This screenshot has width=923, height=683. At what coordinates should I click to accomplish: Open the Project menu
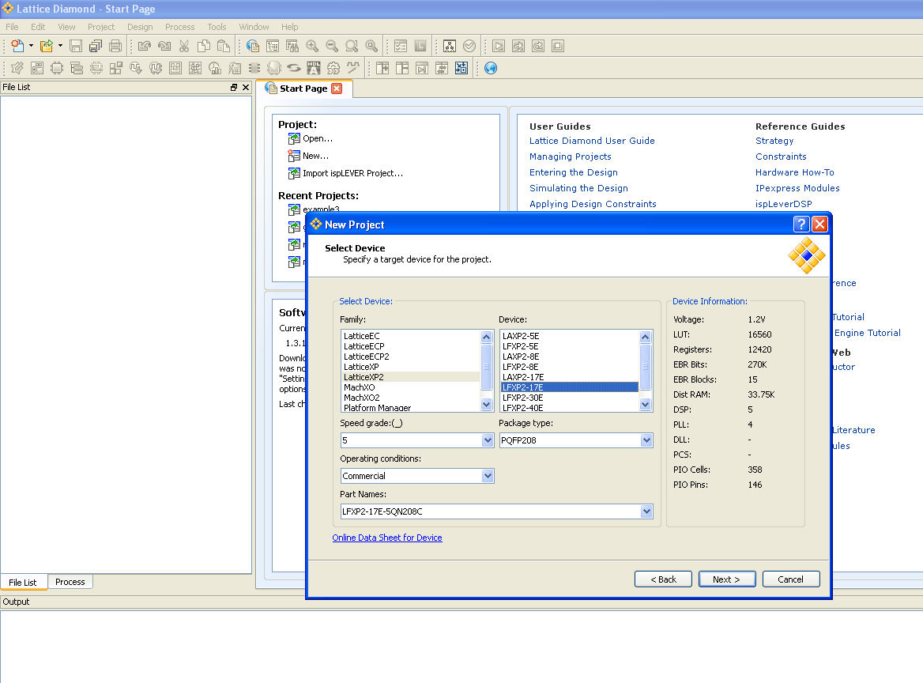click(101, 27)
